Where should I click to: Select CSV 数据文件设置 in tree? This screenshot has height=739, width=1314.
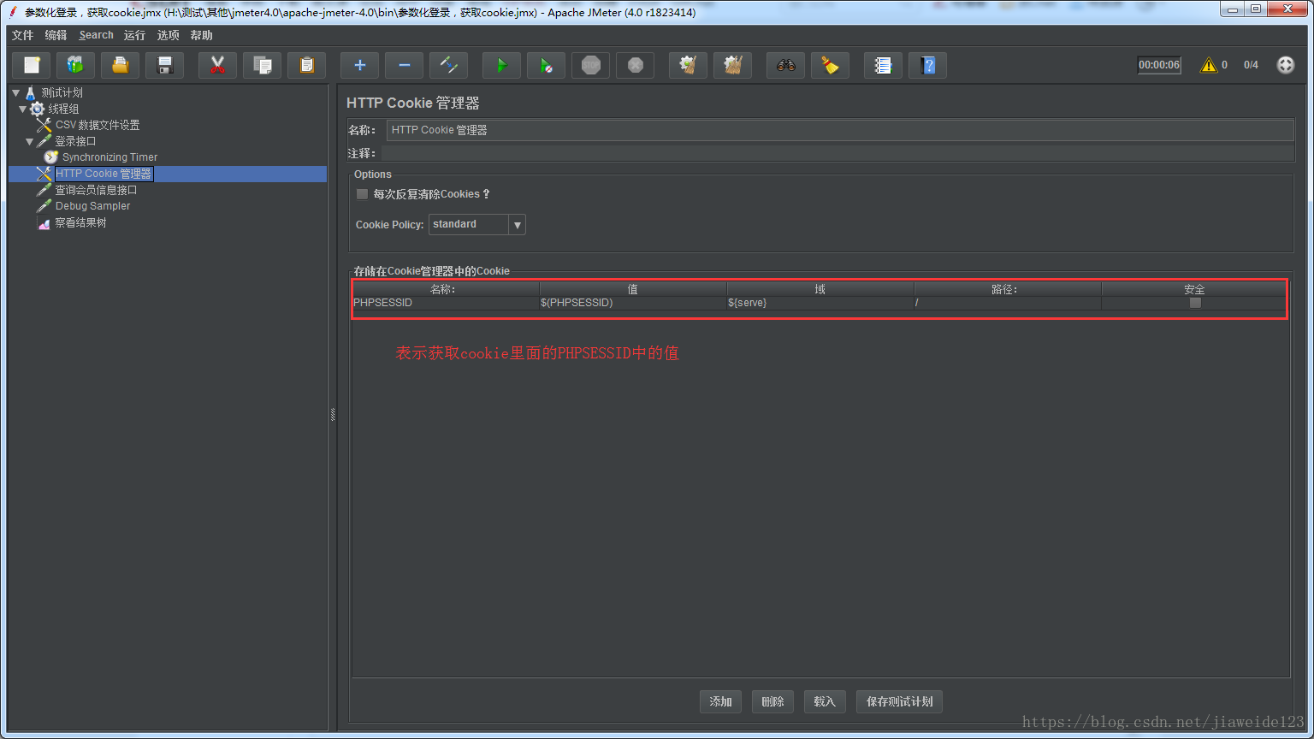click(x=98, y=125)
